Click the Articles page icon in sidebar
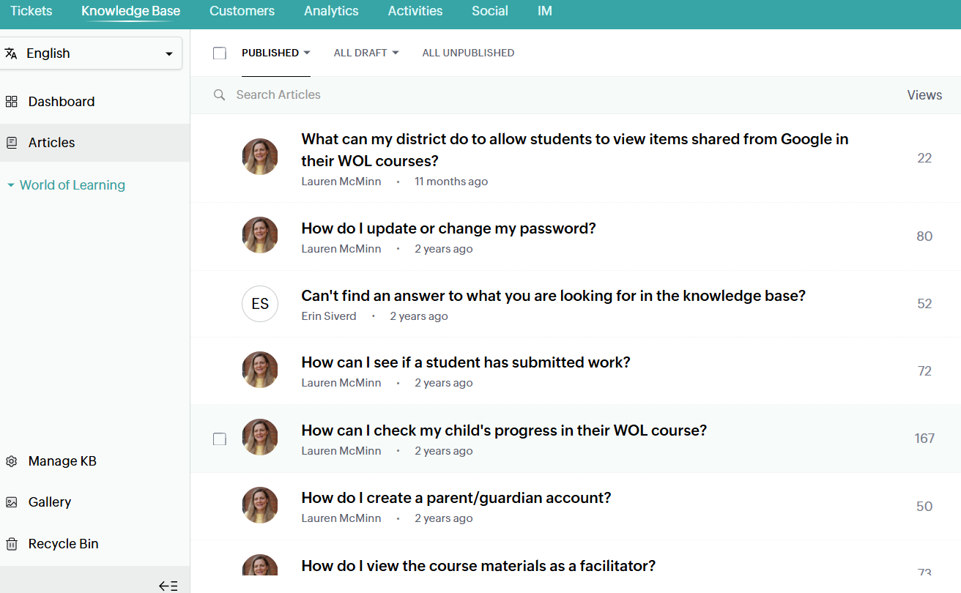The height and width of the screenshot is (593, 961). (x=11, y=143)
